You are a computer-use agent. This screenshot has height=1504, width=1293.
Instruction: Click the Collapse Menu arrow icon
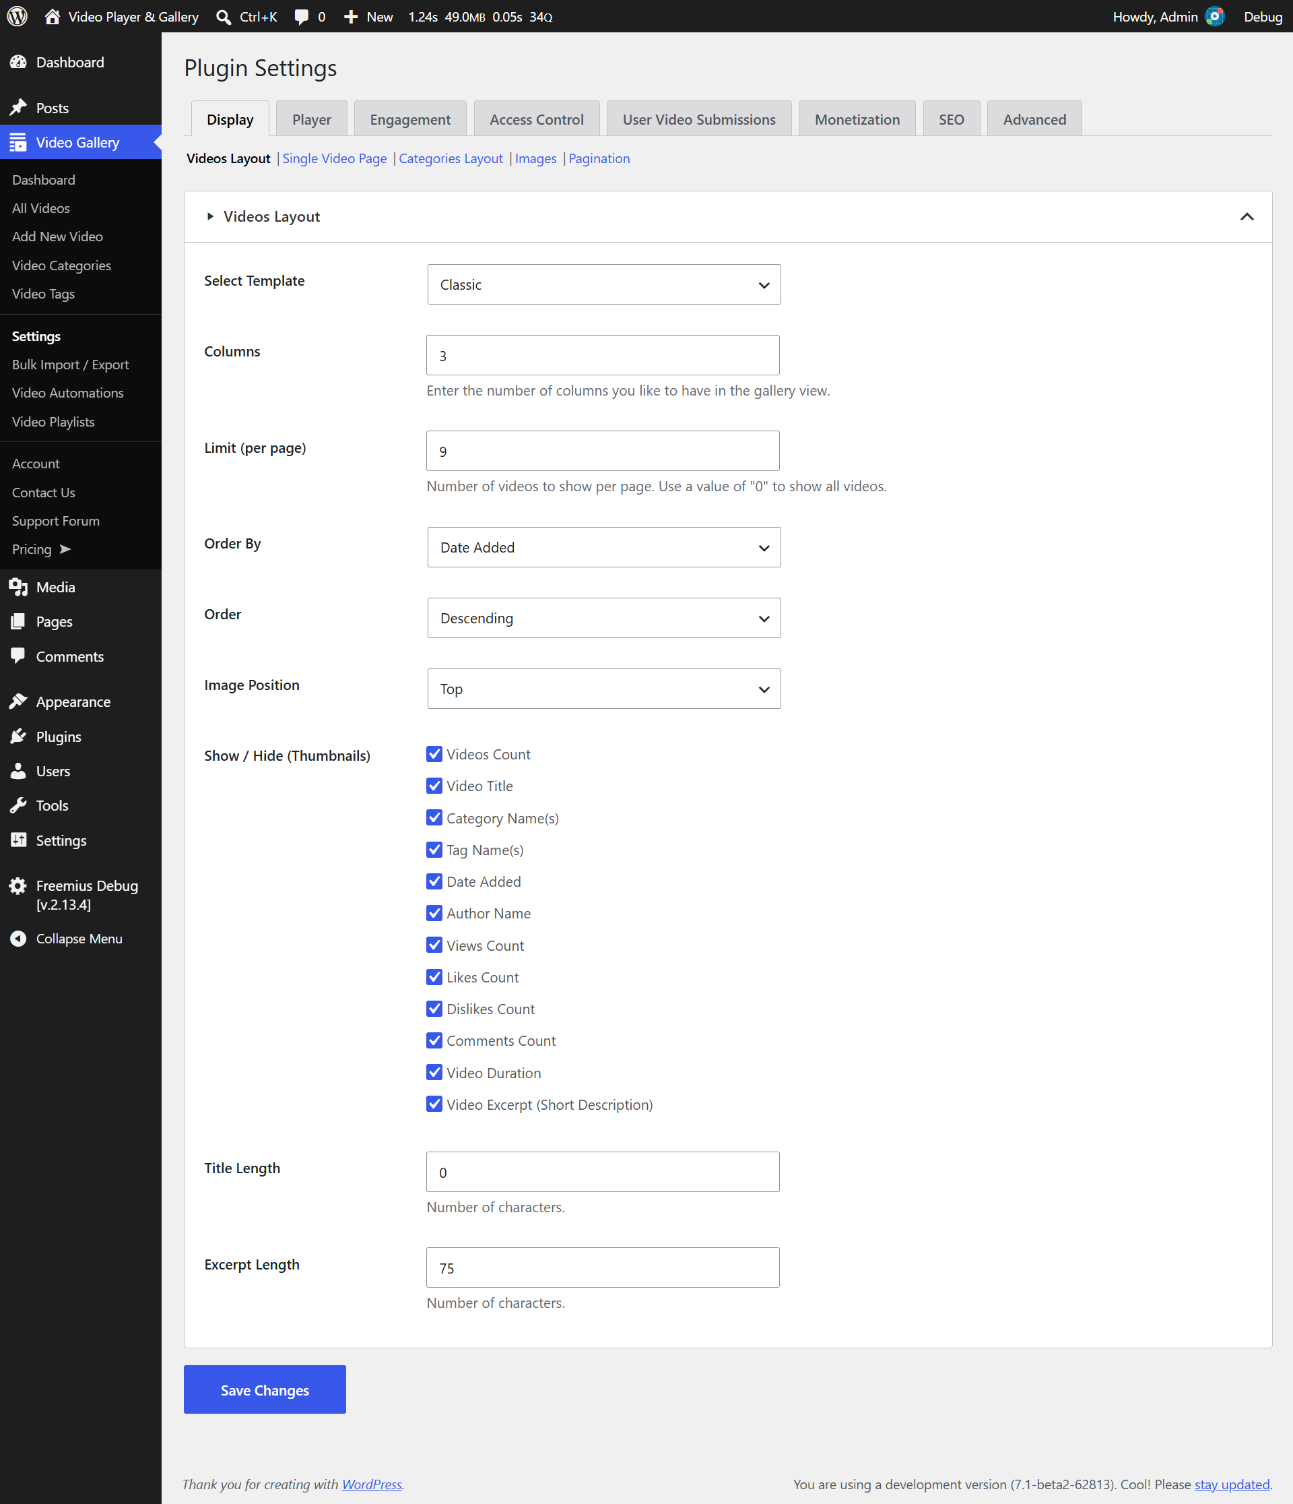18,939
